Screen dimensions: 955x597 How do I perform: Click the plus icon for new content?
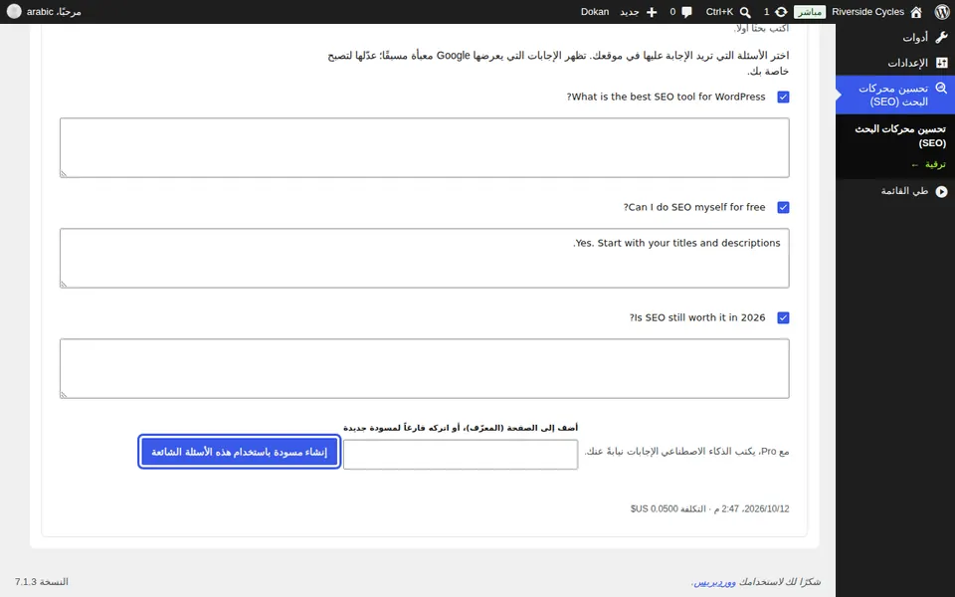coord(652,12)
